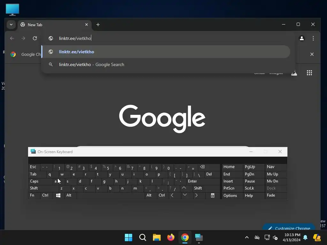Image resolution: width=327 pixels, height=245 pixels.
Task: Click the Home key
Action: coord(232,167)
